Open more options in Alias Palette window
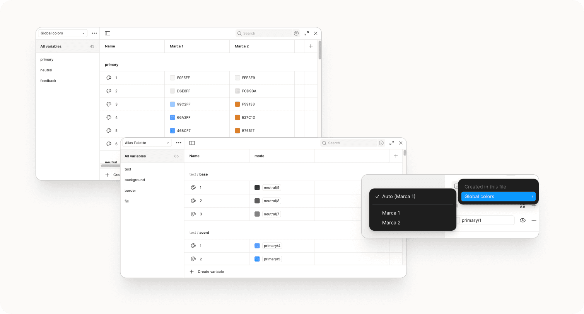The height and width of the screenshot is (314, 584). tap(179, 143)
